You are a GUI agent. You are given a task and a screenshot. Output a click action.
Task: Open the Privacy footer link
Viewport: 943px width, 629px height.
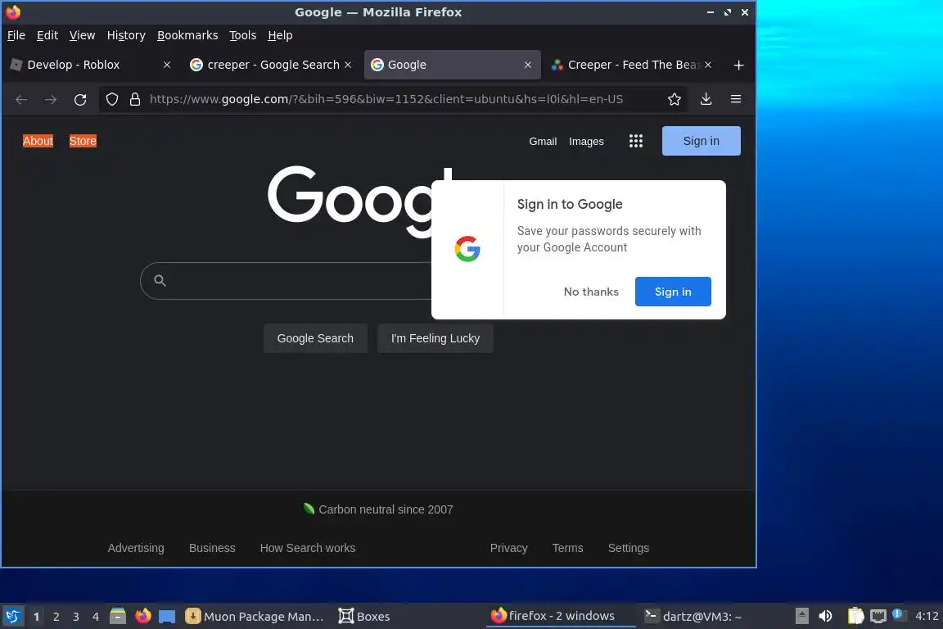[x=509, y=548]
